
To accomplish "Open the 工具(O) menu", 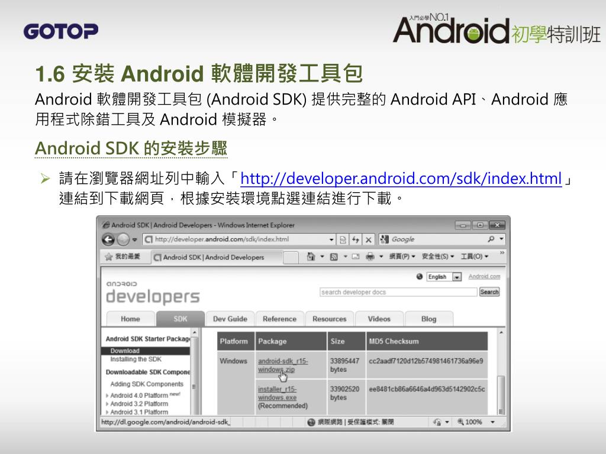I will point(475,257).
